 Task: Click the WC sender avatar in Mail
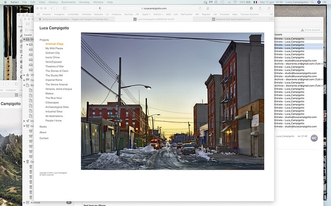tap(314, 138)
